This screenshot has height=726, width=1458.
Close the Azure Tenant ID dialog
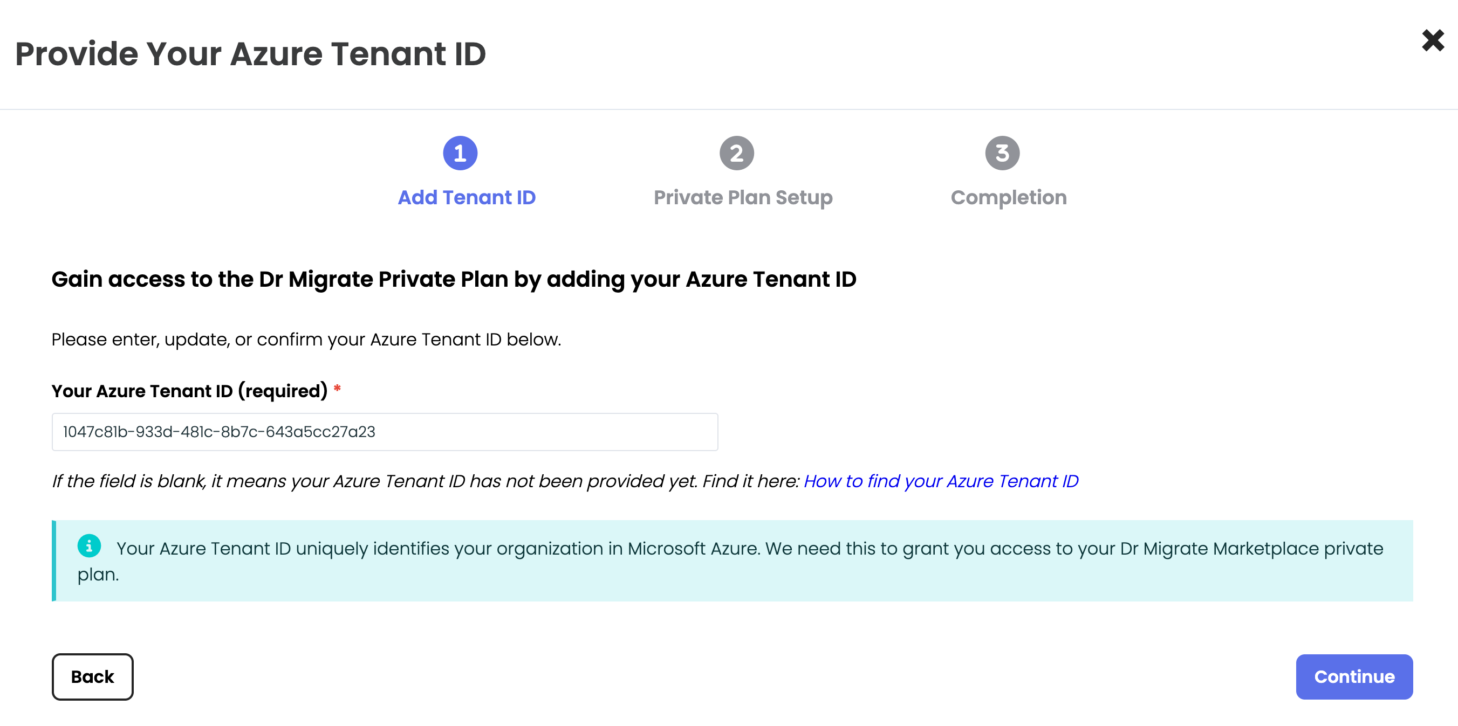[1433, 40]
